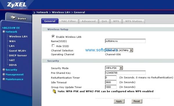Image resolution: width=174 pixels, height=106 pixels.
Task: Disable the Enable Wireless LAN checkbox
Action: [53, 36]
